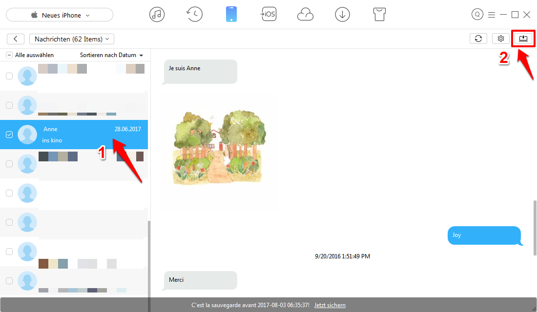537x312 pixels.
Task: Open the move to iOS icon
Action: point(268,14)
